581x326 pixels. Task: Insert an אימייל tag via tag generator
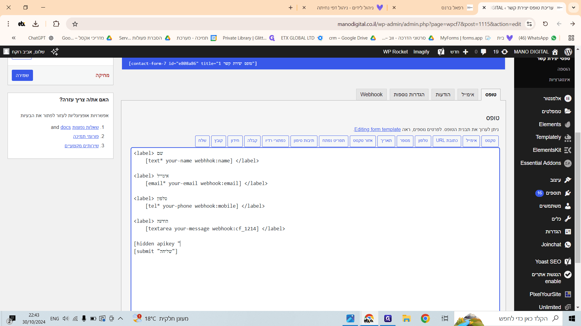[x=471, y=141]
